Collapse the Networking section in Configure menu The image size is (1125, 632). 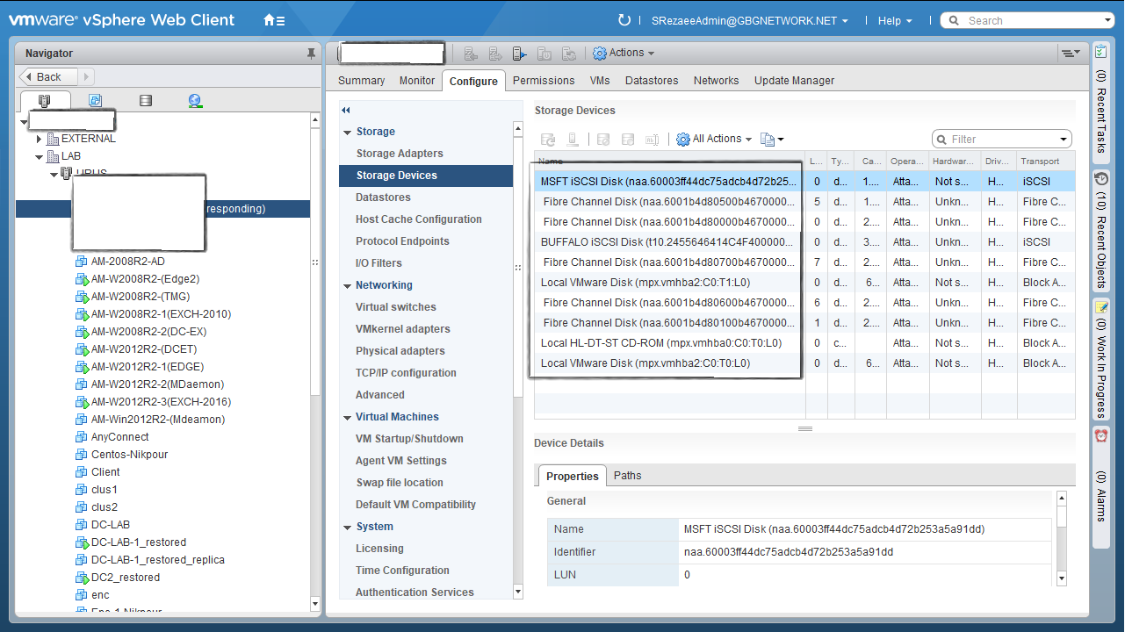[348, 285]
